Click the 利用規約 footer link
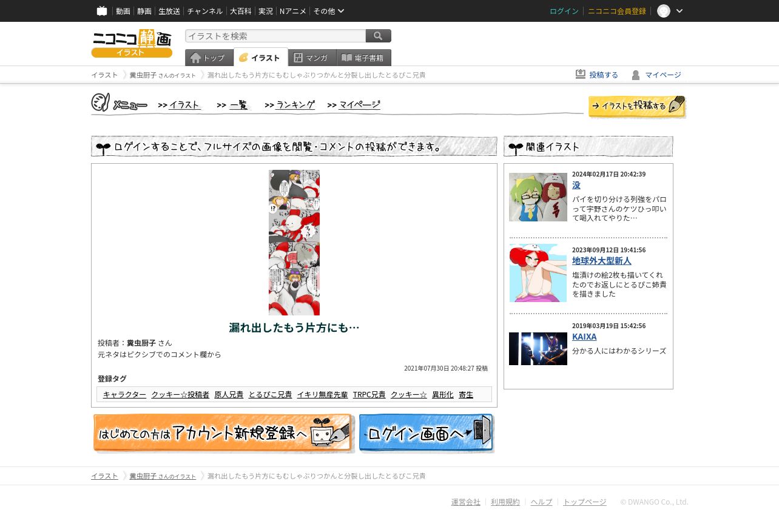 coord(505,502)
